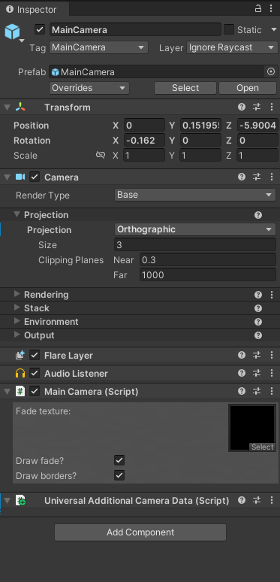Click Select on the Fade texture thumbnail
Image resolution: width=280 pixels, height=582 pixels.
(x=262, y=447)
